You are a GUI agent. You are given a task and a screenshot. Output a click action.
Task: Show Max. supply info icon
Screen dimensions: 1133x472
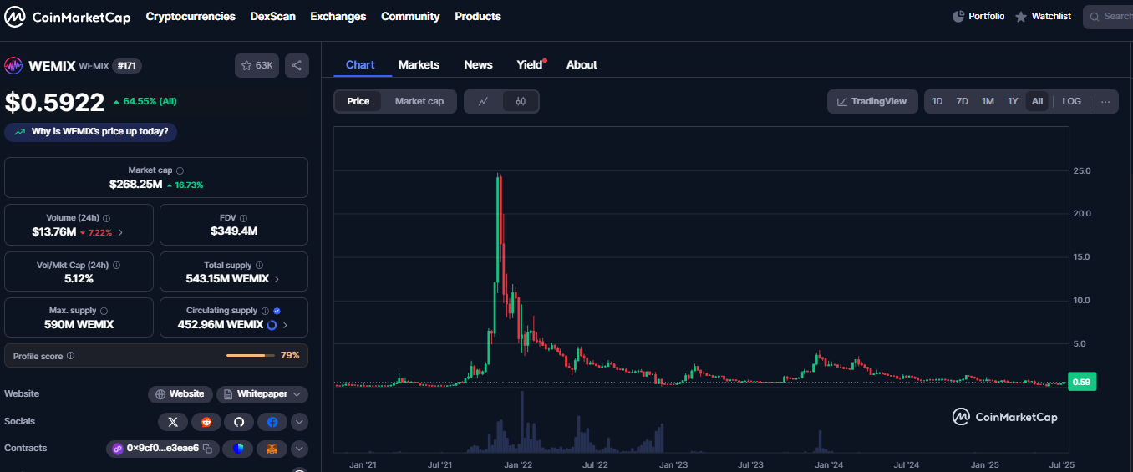point(104,311)
